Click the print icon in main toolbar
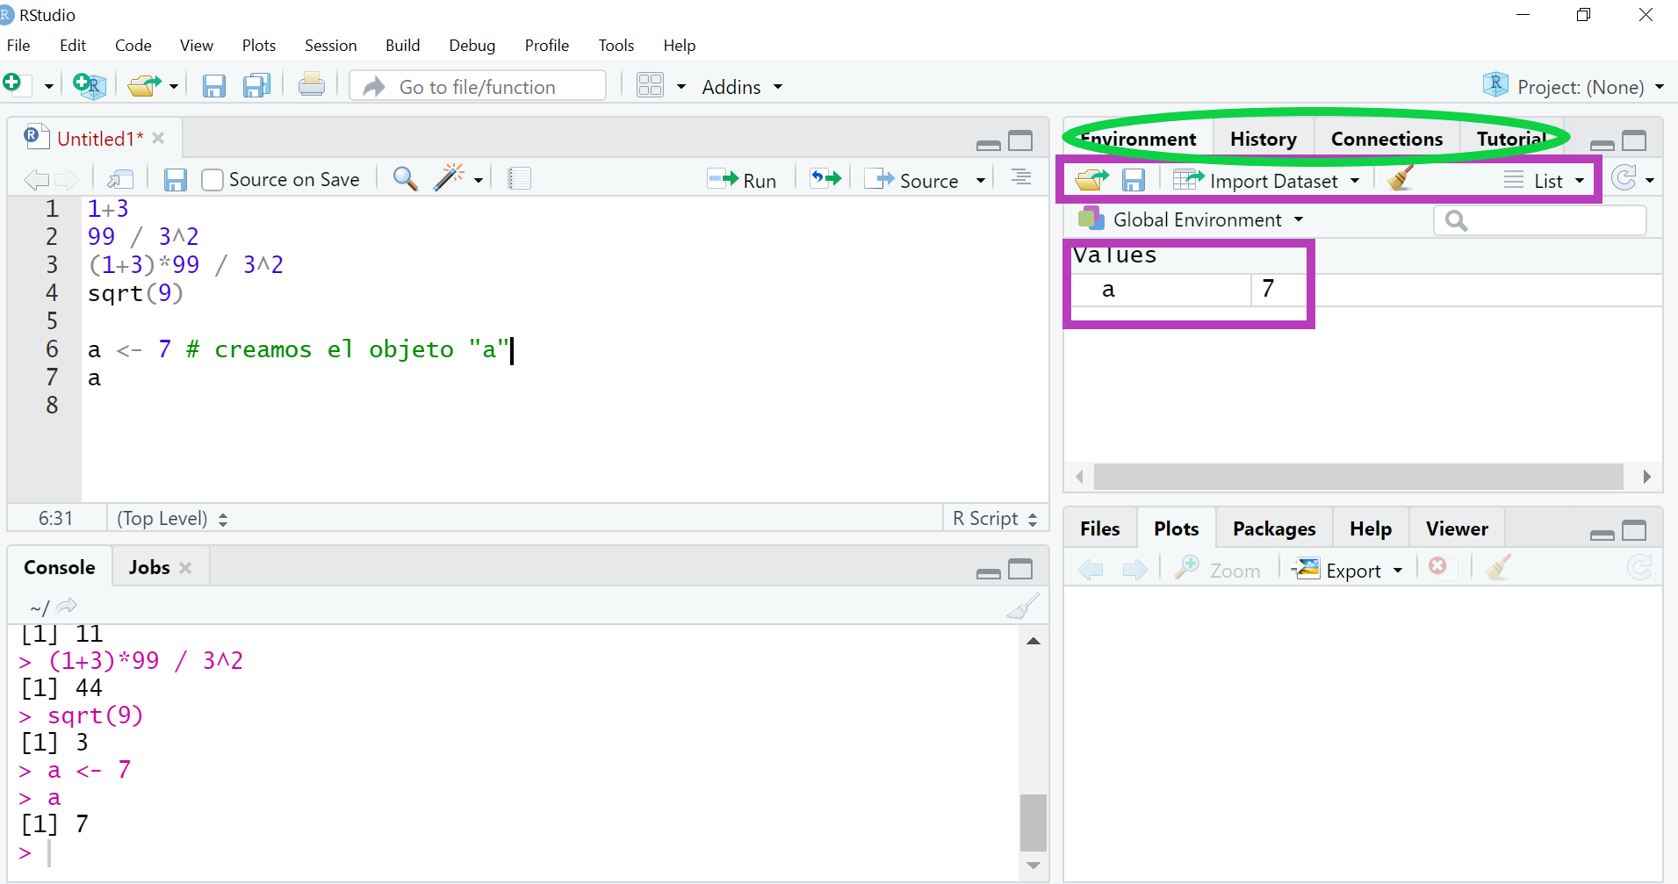1678x884 pixels. [312, 86]
